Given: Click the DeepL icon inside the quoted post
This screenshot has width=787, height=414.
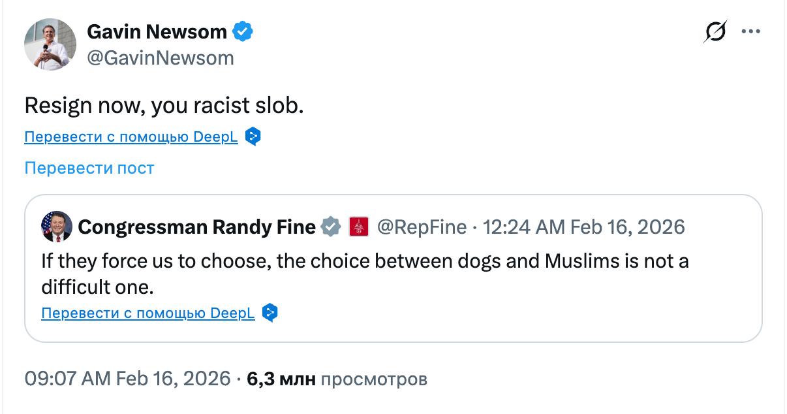Looking at the screenshot, I should (270, 313).
